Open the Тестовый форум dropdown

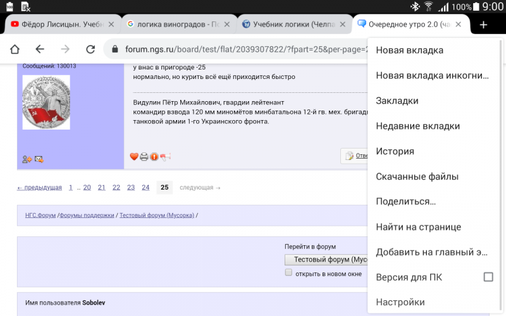(x=326, y=260)
